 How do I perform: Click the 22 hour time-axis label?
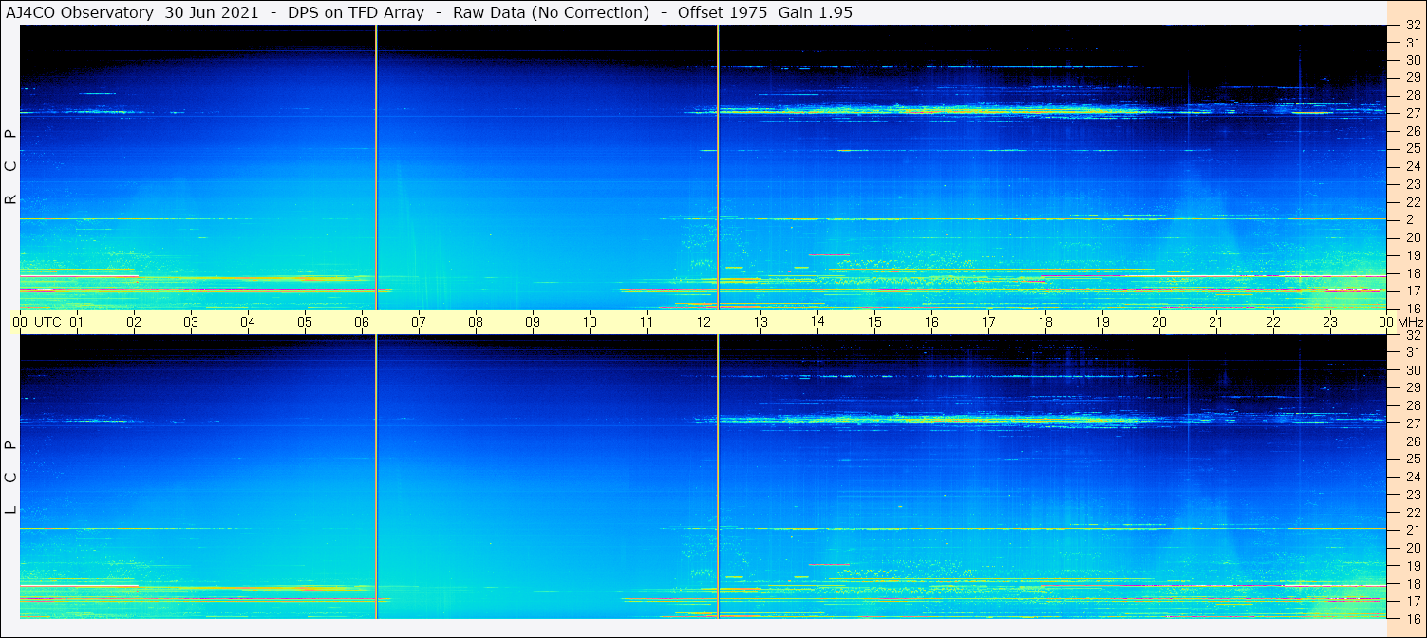pyautogui.click(x=1273, y=322)
